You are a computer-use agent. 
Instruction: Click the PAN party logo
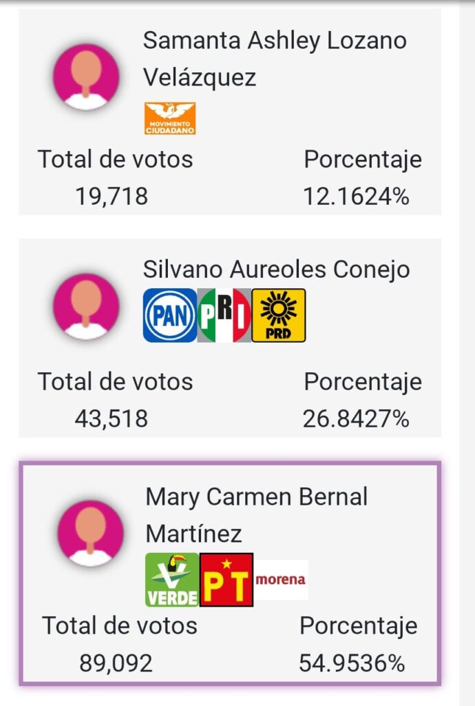coord(170,315)
